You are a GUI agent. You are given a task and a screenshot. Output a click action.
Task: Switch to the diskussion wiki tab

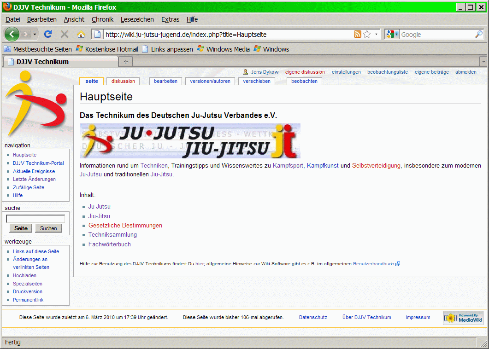click(x=123, y=81)
